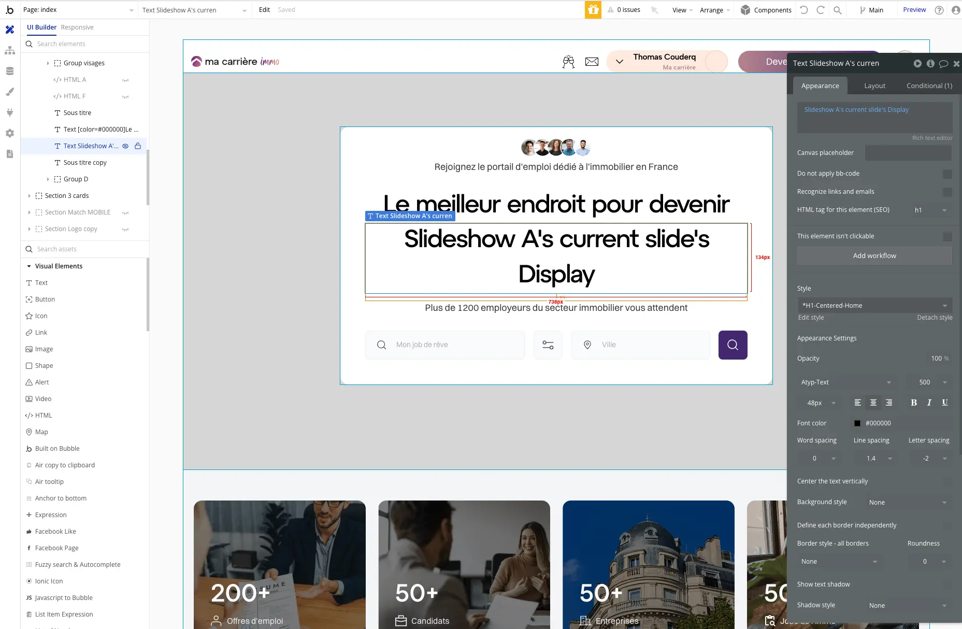The image size is (962, 629).
Task: Collapse the Visual Elements section
Action: (29, 266)
